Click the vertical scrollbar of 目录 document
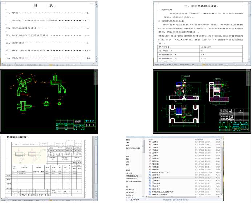This screenshot has height=203, width=252. click(x=97, y=32)
